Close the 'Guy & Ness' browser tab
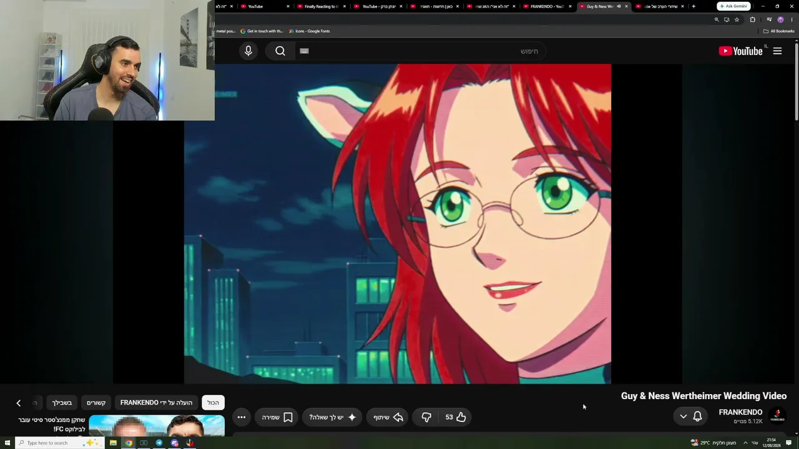Viewport: 799px width, 449px height. tap(626, 6)
